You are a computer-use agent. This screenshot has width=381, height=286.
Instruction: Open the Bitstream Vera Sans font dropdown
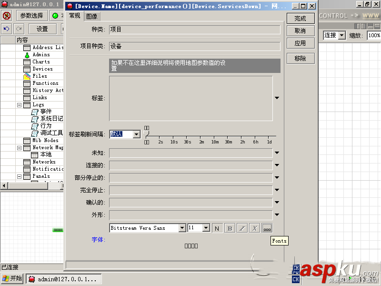[182, 228]
